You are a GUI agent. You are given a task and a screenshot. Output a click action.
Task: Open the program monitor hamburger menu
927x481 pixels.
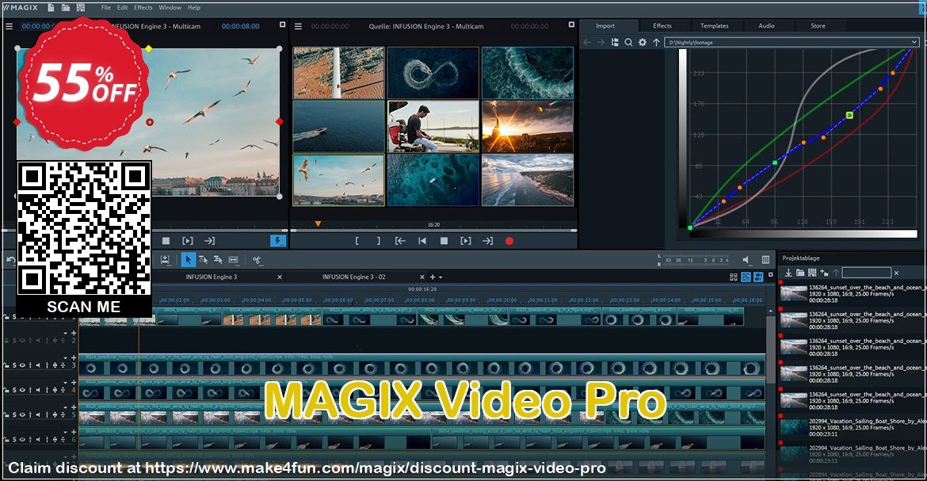point(9,26)
